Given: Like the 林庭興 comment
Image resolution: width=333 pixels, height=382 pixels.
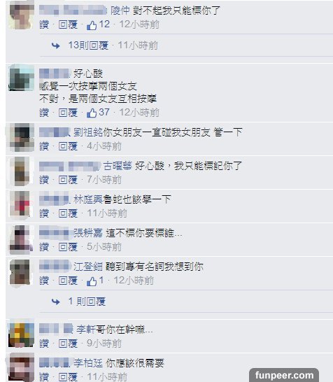Looking at the screenshot, I should click(x=44, y=213).
